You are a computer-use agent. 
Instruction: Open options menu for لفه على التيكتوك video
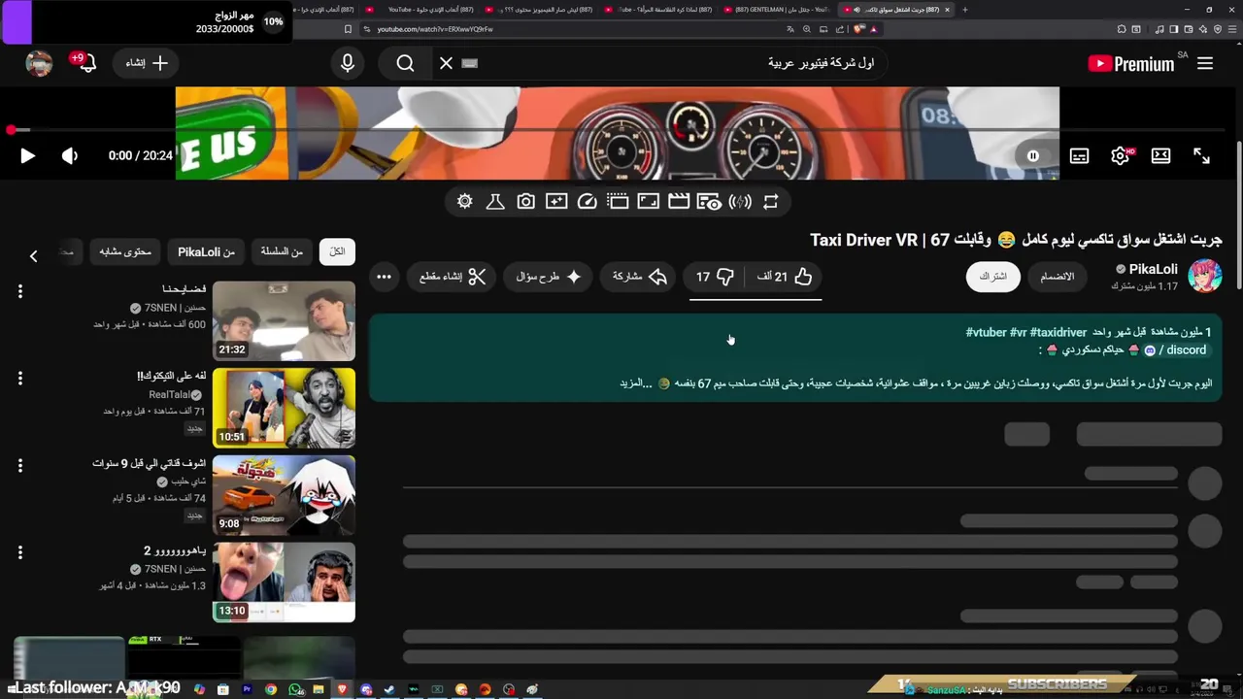[19, 378]
